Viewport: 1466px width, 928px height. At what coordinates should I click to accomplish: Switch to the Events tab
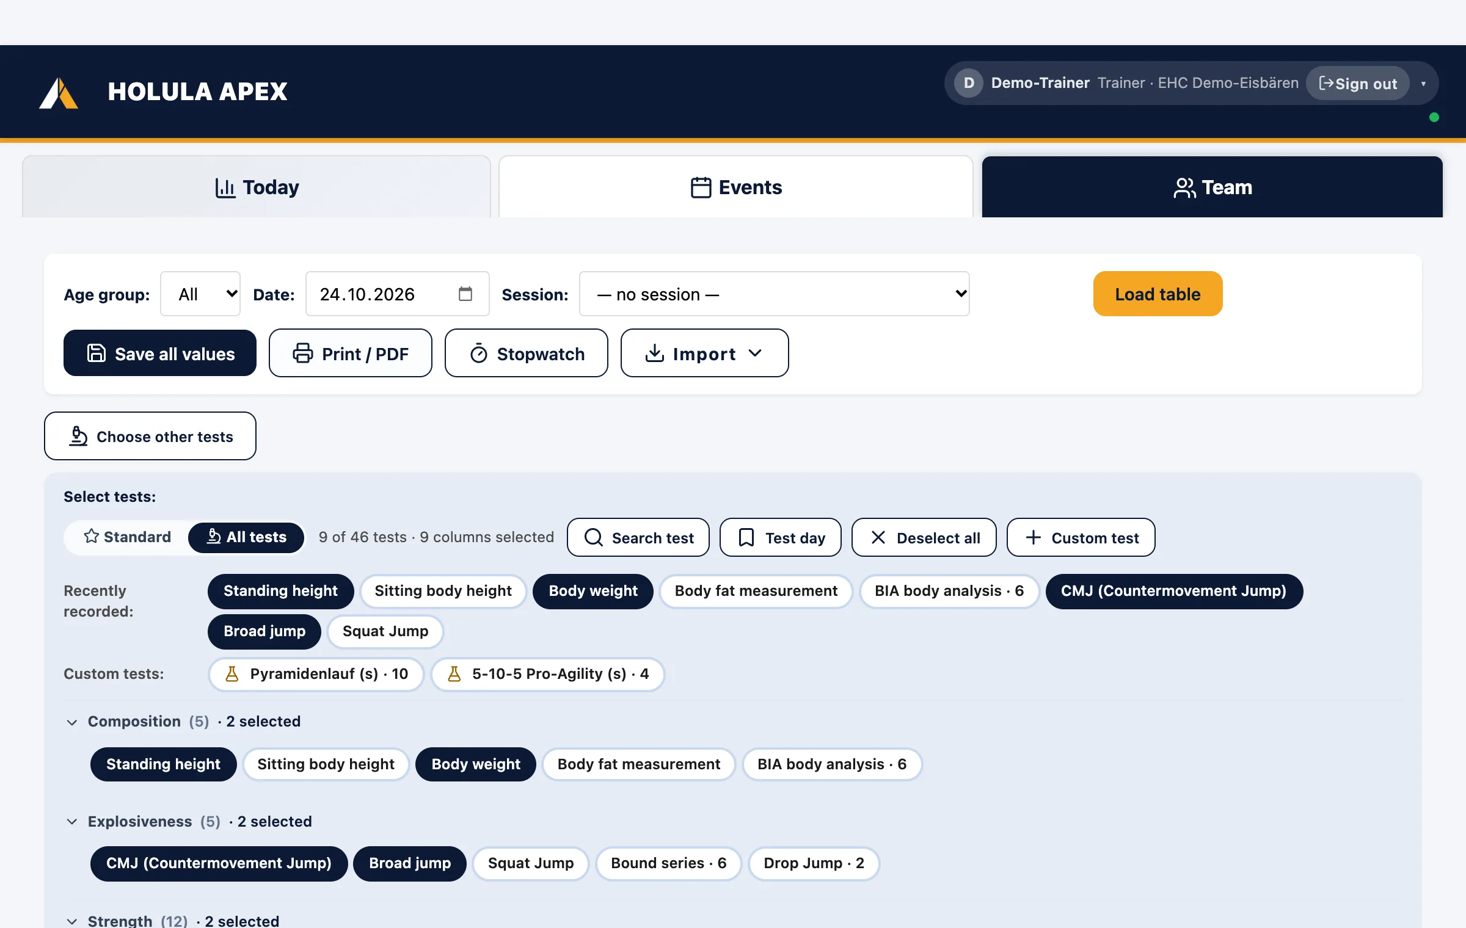[x=735, y=187]
